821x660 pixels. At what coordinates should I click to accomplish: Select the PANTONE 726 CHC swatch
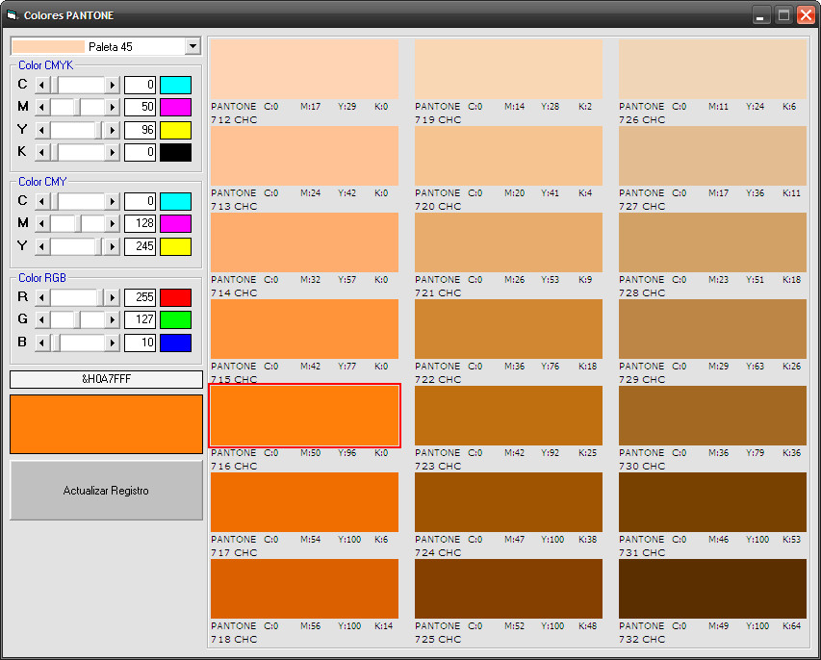[x=712, y=69]
